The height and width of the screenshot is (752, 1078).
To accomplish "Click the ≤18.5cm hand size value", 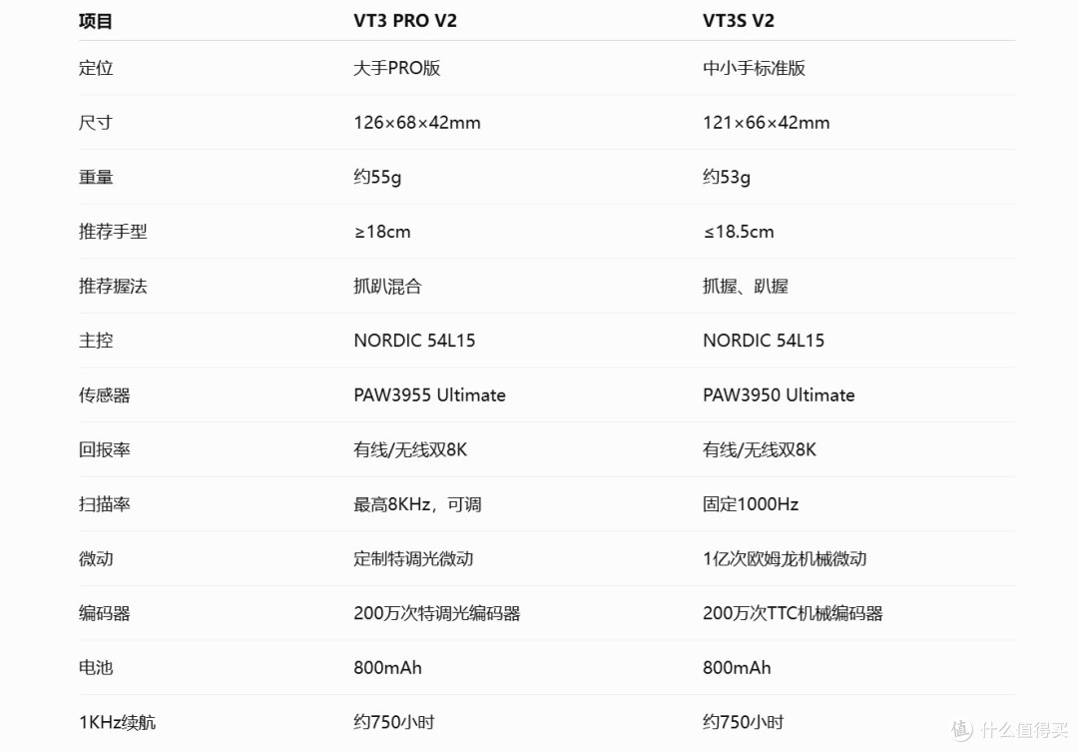I will click(739, 232).
